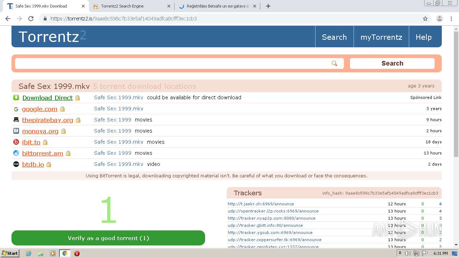Screen dimensions: 459x258
Task: Open the myTorrentz menu item
Action: click(x=381, y=37)
